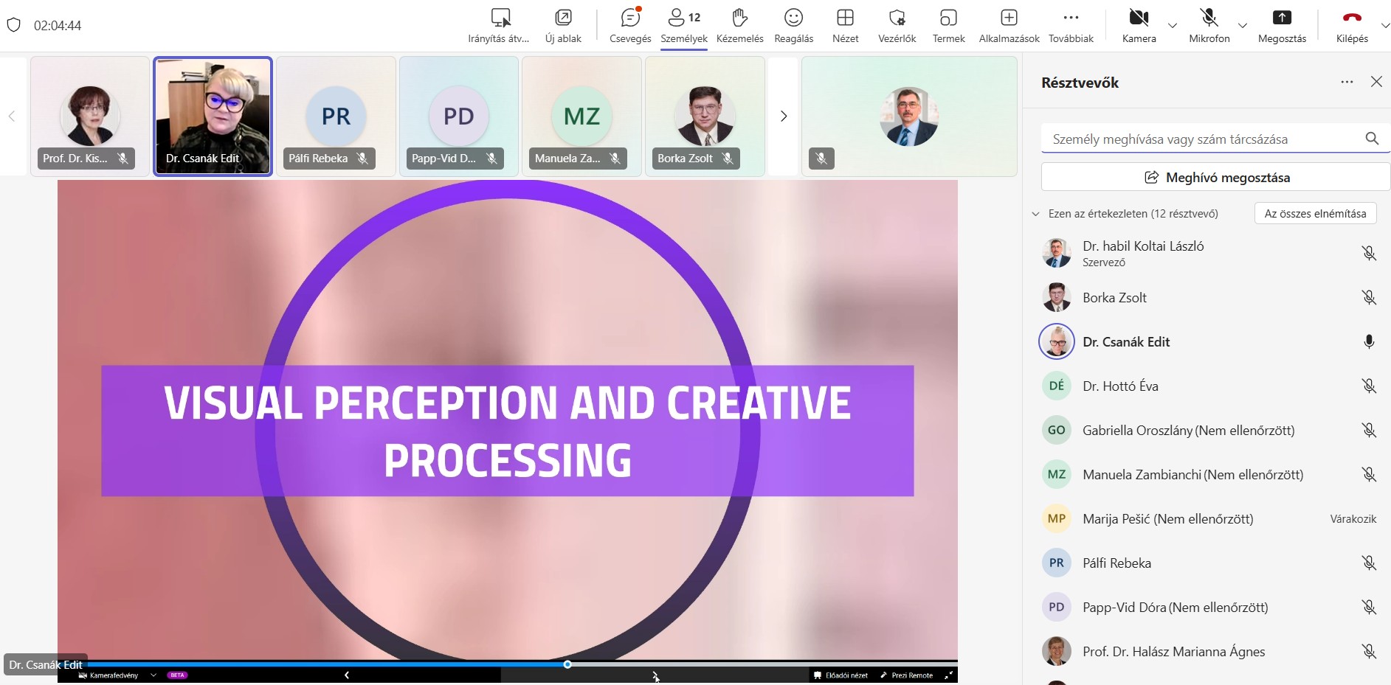Click the 'Meghívó megosztása' button
The image size is (1391, 685).
coord(1215,178)
